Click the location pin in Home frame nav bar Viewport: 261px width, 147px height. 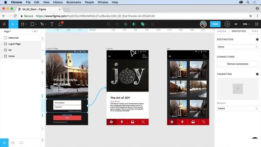click(x=122, y=122)
